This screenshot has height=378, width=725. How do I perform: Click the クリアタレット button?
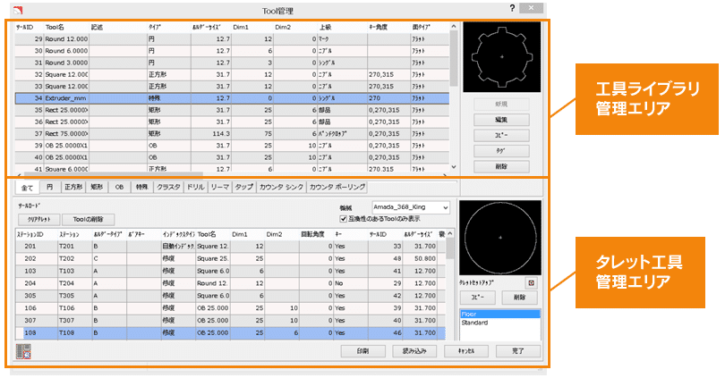(x=38, y=219)
